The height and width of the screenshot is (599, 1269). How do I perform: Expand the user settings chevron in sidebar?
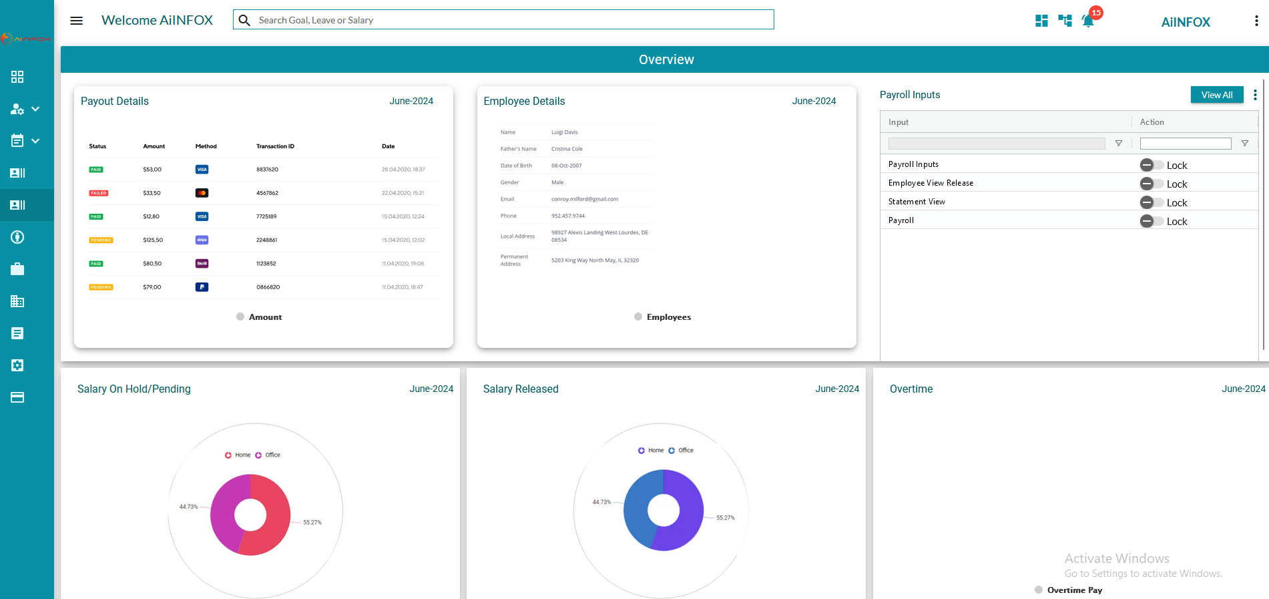[x=35, y=109]
